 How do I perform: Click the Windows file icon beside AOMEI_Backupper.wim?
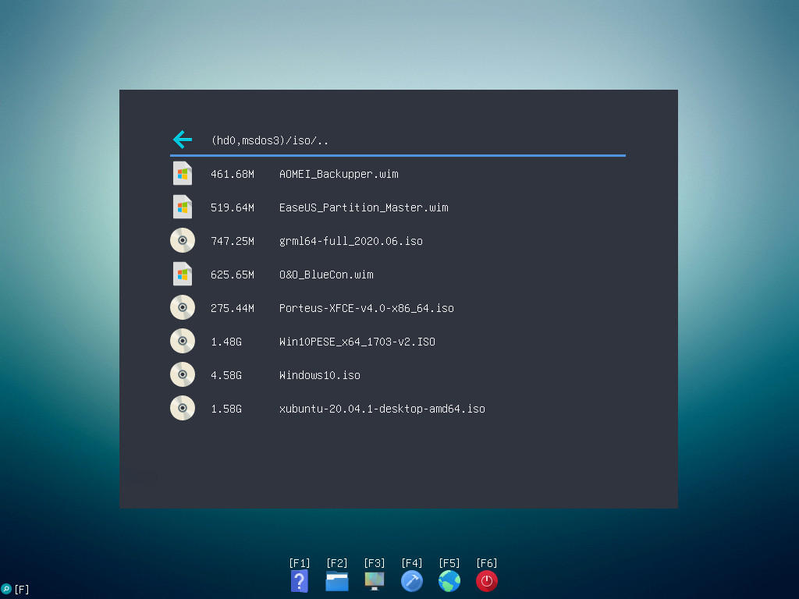click(183, 174)
